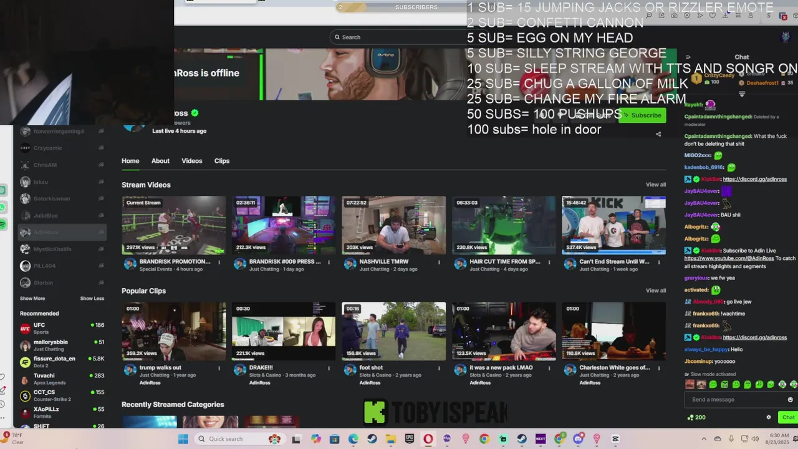This screenshot has width=798, height=449.
Task: Open the 'Charleston White goes of...' clip thumbnail
Action: click(614, 331)
